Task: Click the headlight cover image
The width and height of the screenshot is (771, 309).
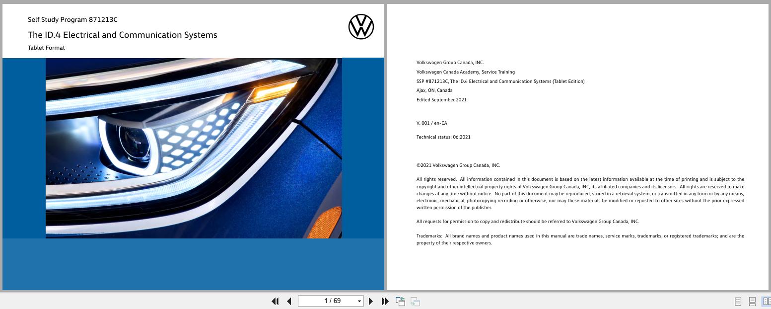Action: 194,148
